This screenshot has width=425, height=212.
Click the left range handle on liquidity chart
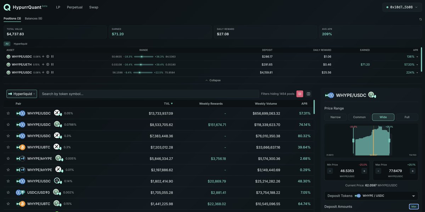(x=353, y=140)
